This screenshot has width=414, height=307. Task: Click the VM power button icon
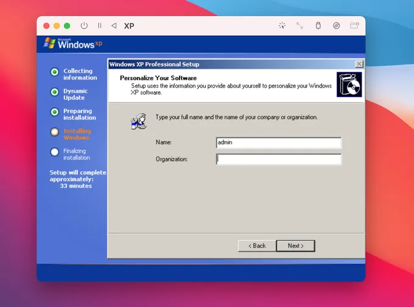pyautogui.click(x=84, y=26)
